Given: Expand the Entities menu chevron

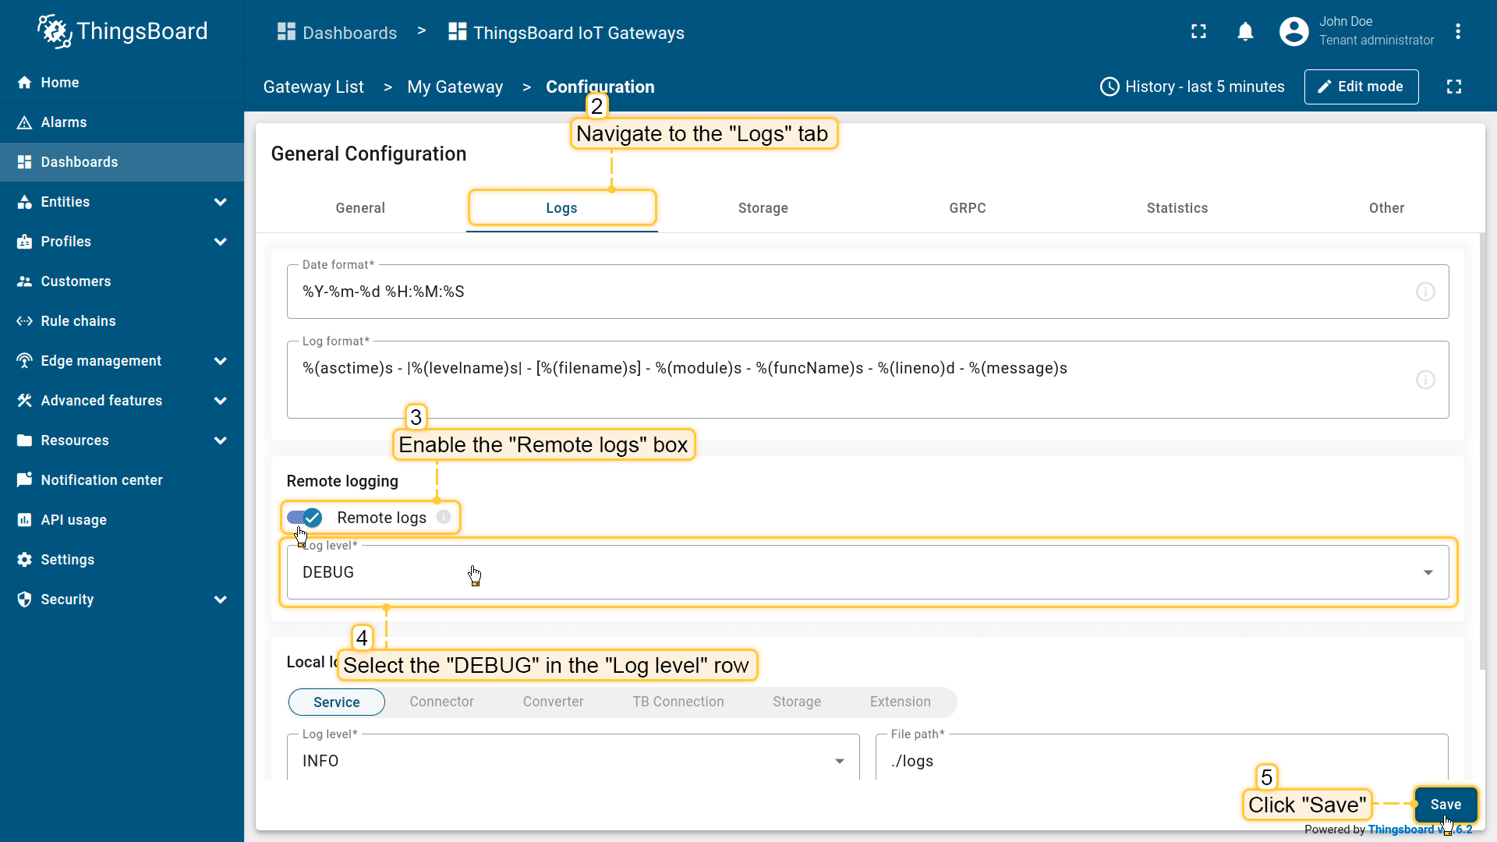Looking at the screenshot, I should coord(221,202).
